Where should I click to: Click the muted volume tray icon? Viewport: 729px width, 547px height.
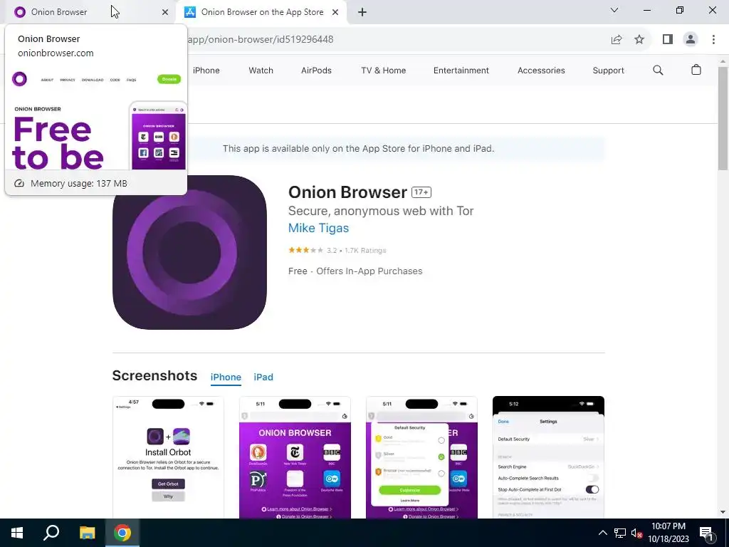click(637, 533)
